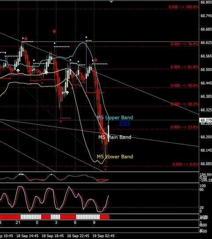The width and height of the screenshot is (212, 239).
Task: Click the '18 Sep 14:45' time label
Action: click(x=27, y=236)
